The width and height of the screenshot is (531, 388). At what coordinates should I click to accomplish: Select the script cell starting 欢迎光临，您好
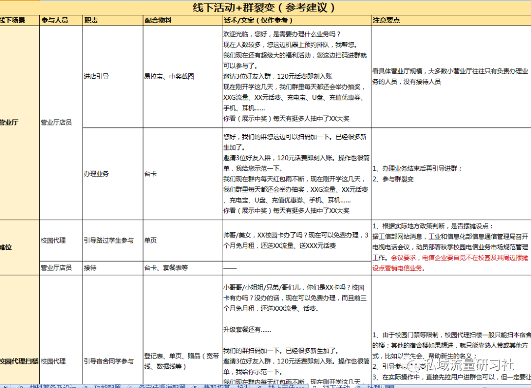(296, 77)
